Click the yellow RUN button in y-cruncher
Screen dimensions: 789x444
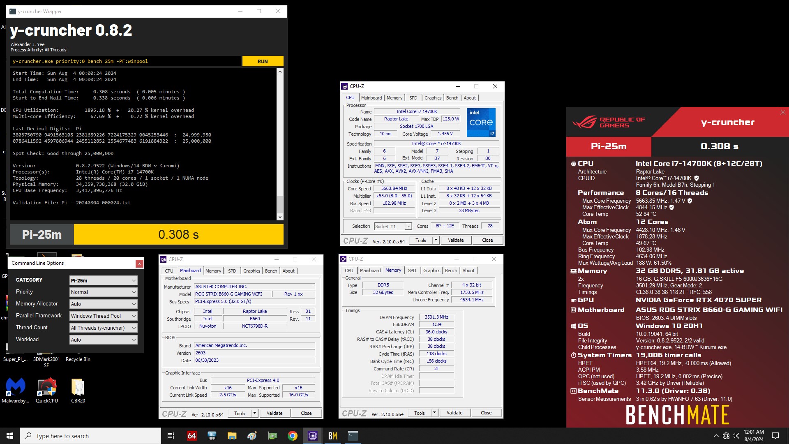coord(263,61)
